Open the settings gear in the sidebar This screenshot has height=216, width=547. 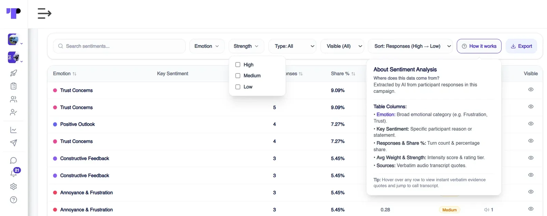pos(14,187)
